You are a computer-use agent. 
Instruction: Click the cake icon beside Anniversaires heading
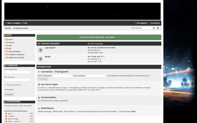(39, 97)
